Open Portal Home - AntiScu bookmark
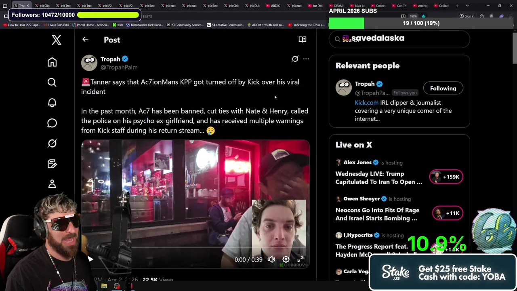Image resolution: width=517 pixels, height=291 pixels. click(91, 25)
